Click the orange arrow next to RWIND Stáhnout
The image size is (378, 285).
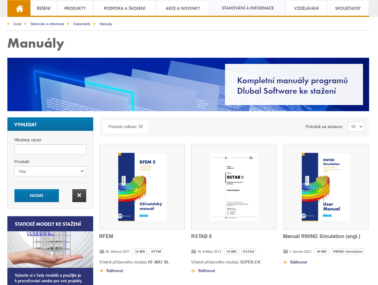(x=285, y=262)
